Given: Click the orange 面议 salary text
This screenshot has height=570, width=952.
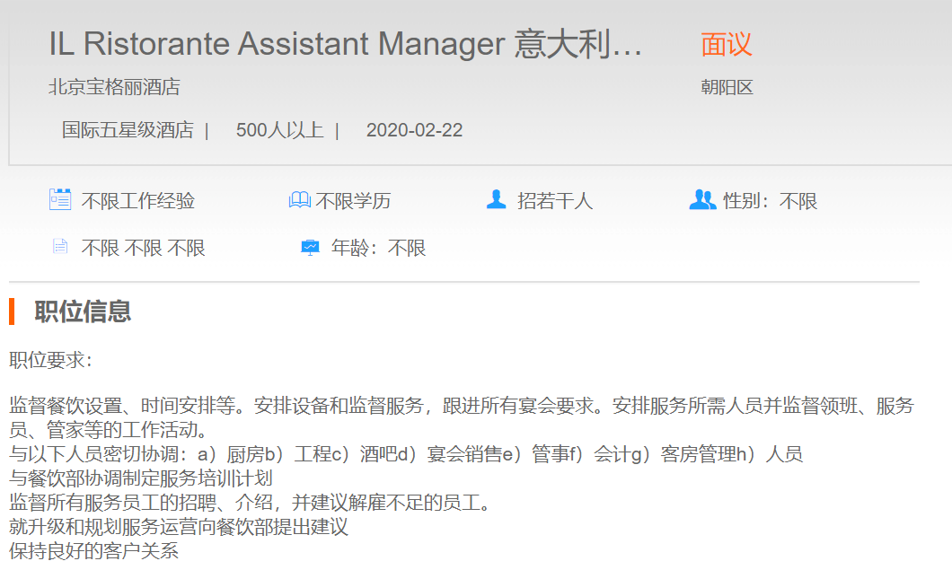Looking at the screenshot, I should coord(726,44).
